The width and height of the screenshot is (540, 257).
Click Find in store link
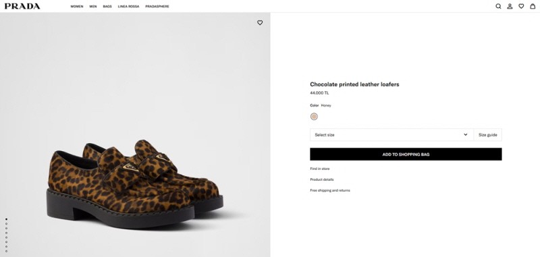tap(320, 169)
